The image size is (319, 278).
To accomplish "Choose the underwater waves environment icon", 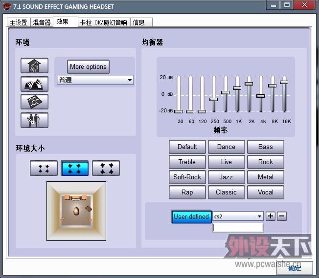I will pyautogui.click(x=34, y=102).
